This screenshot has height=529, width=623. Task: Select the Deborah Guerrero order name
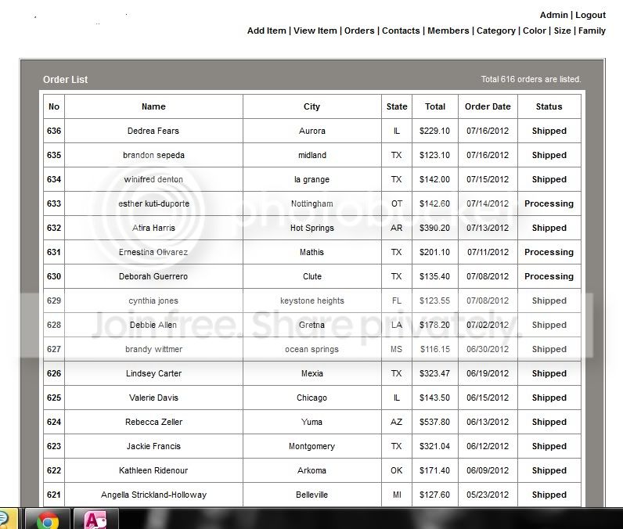[x=153, y=276]
